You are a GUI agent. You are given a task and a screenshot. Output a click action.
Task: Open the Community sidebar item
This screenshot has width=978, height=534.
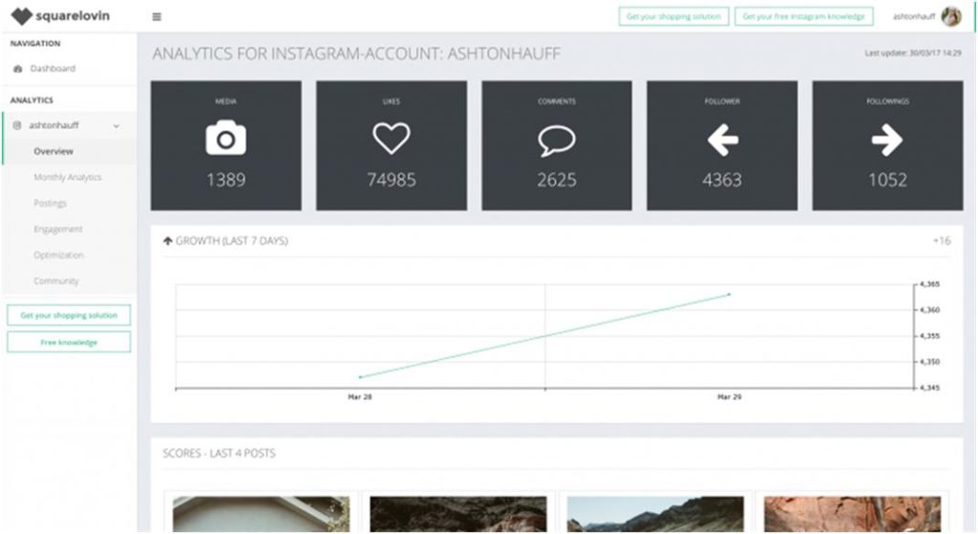click(56, 282)
